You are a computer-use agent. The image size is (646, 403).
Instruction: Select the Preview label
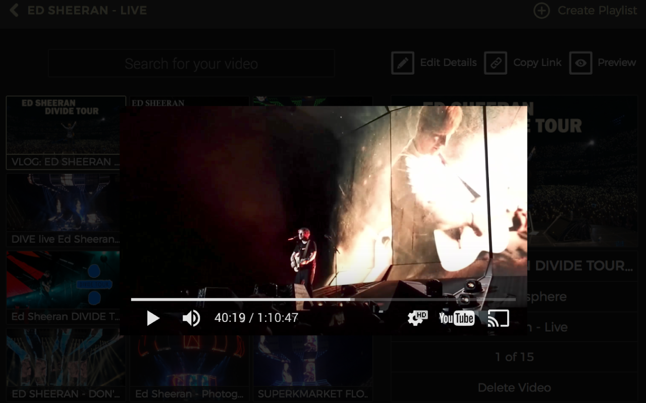click(617, 62)
